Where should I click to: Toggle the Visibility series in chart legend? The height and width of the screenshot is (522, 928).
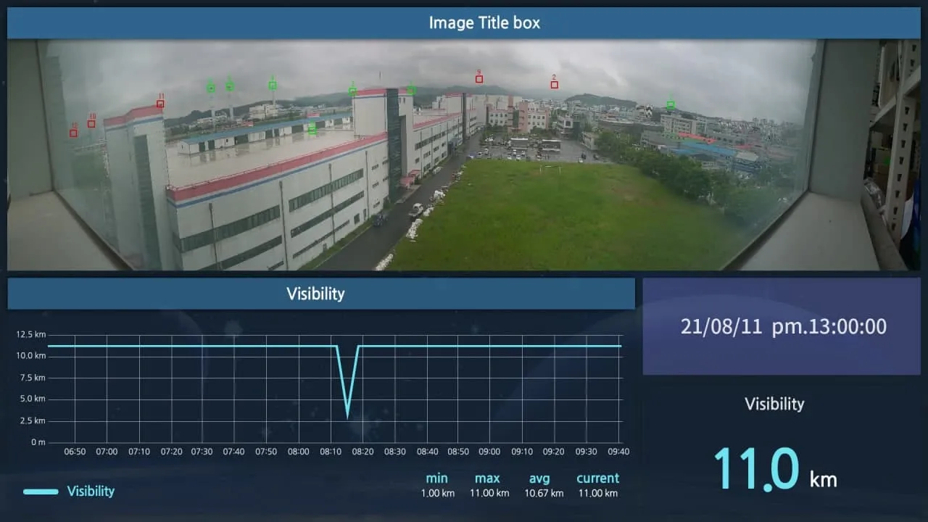click(91, 492)
